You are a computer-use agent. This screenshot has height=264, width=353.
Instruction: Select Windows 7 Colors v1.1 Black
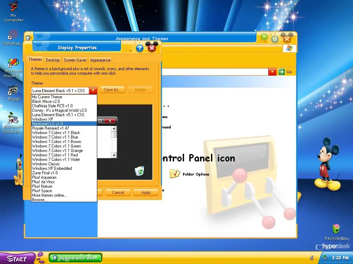tap(64, 133)
